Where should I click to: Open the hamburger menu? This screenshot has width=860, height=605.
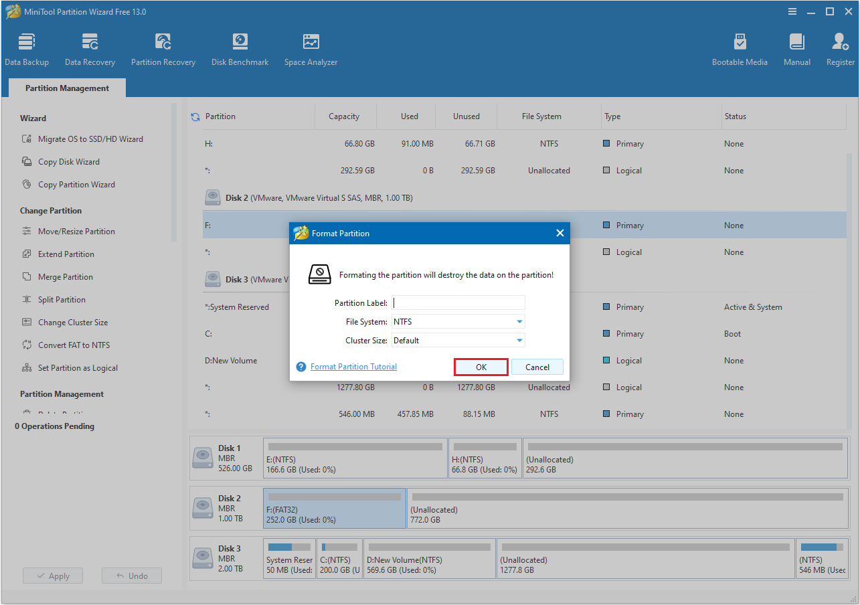[x=792, y=11]
